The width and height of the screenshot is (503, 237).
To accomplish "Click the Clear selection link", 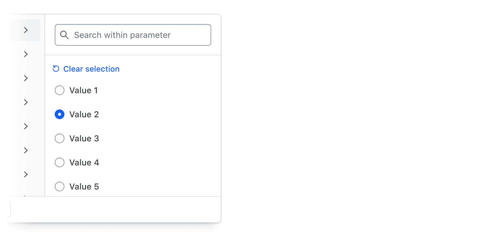I will (91, 69).
